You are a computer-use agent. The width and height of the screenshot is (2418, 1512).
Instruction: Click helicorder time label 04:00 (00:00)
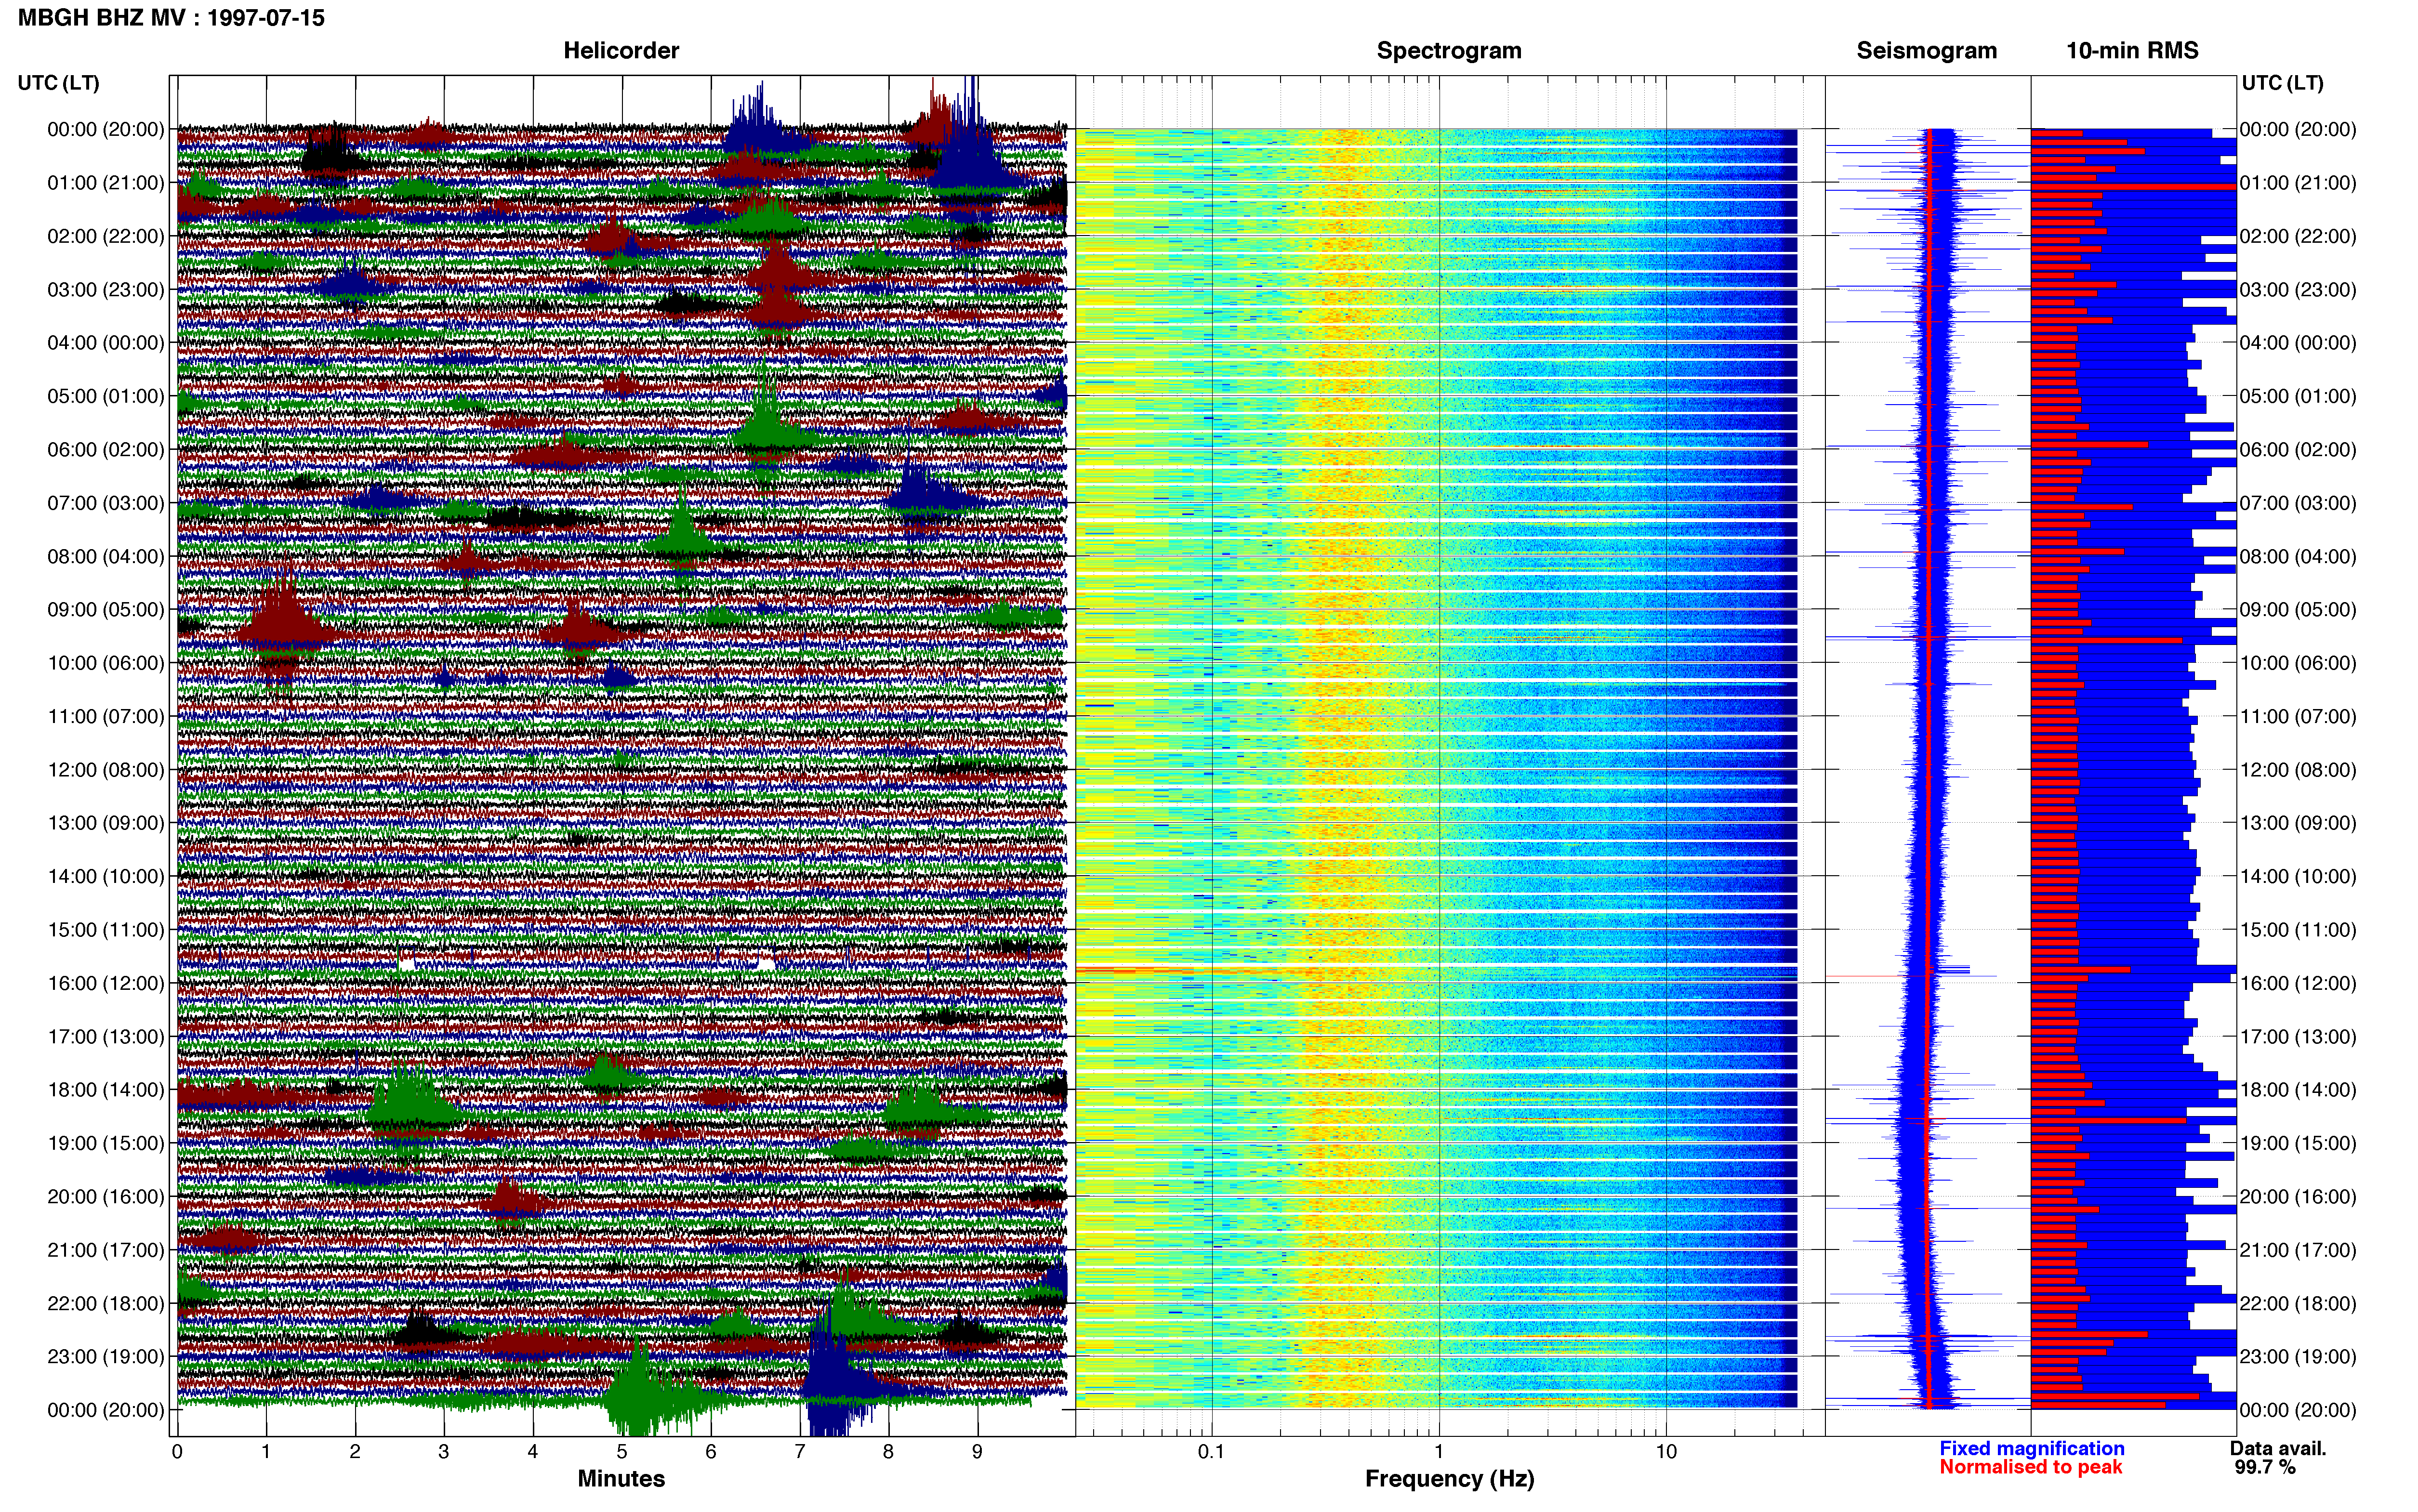tap(106, 343)
